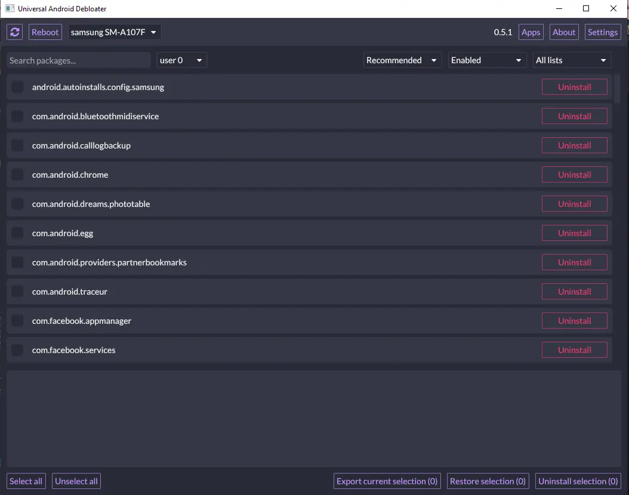629x495 pixels.
Task: Select com.android.bluetoothmidiservice package name
Action: [x=95, y=116]
